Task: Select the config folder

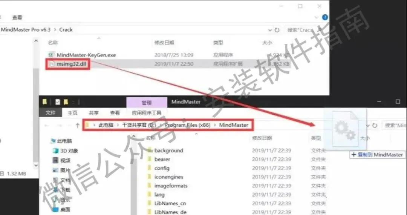Action: coord(162,168)
